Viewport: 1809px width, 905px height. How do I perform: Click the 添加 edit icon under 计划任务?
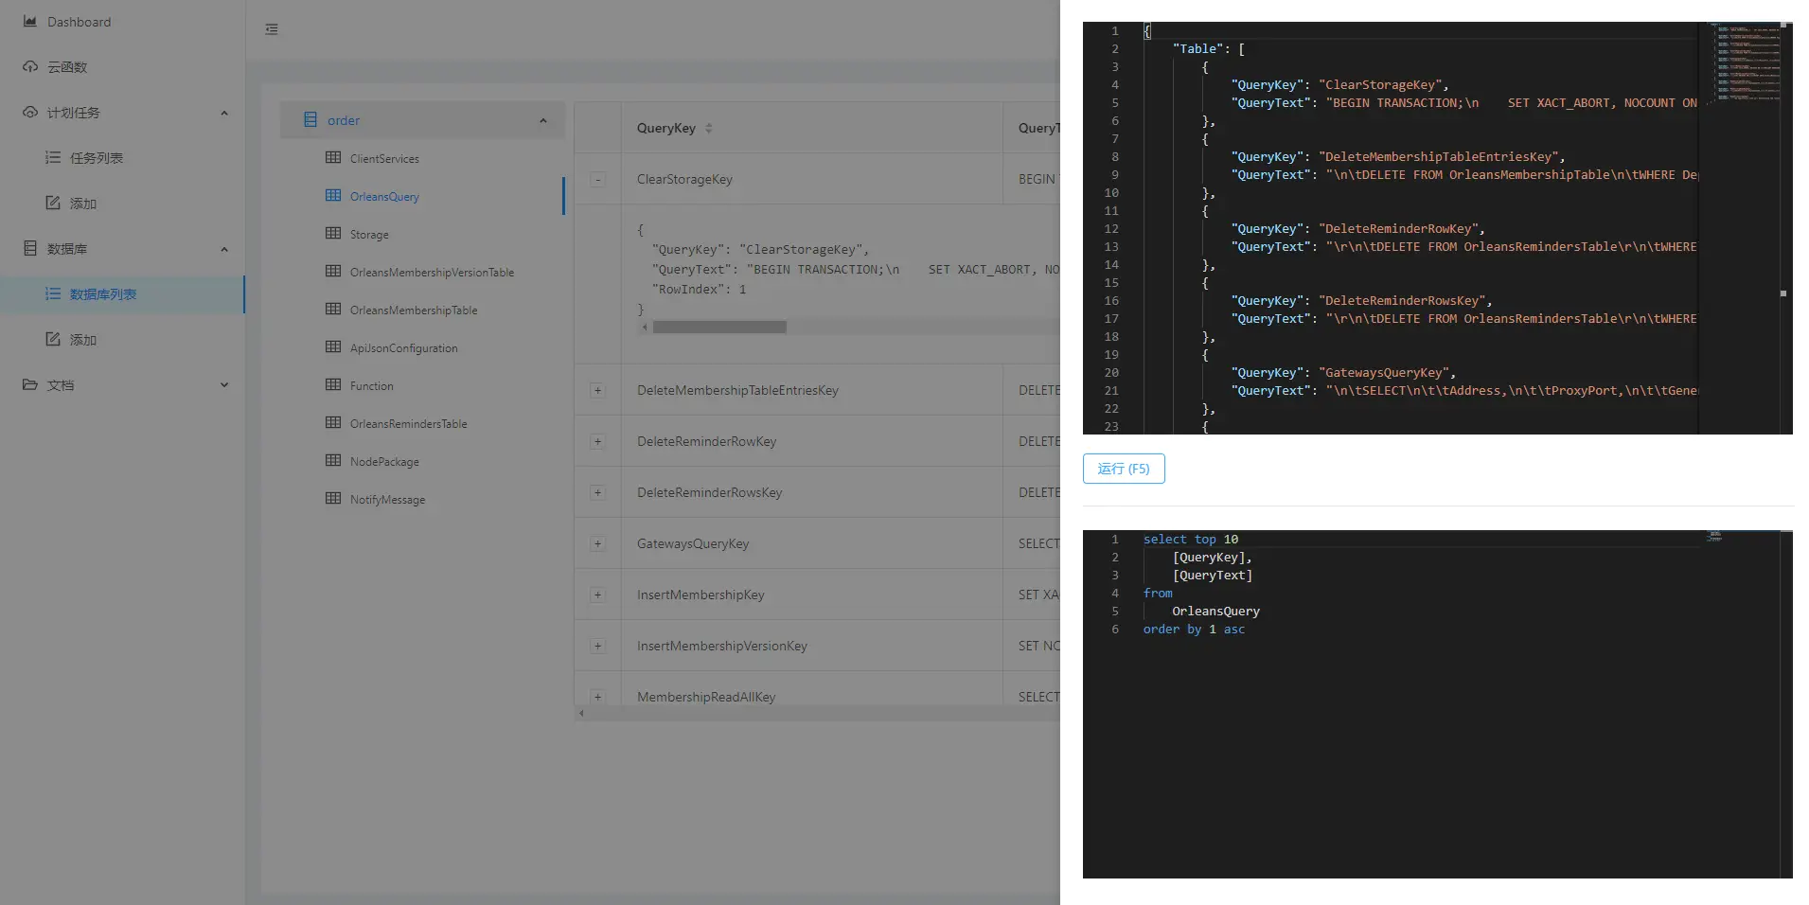click(53, 204)
